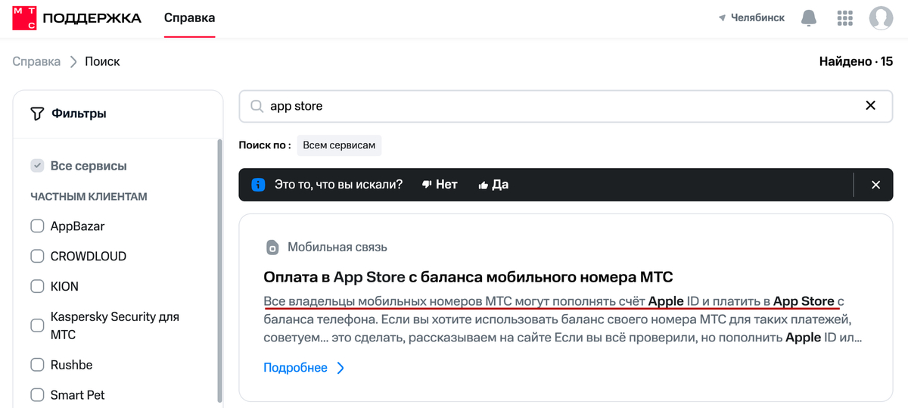Enable the AppBazar filter checkbox
The image size is (908, 408).
tap(37, 226)
